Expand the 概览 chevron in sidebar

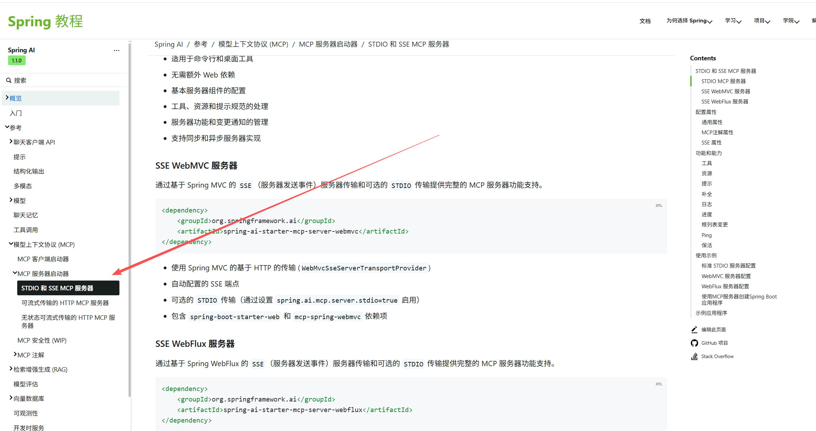coord(7,98)
